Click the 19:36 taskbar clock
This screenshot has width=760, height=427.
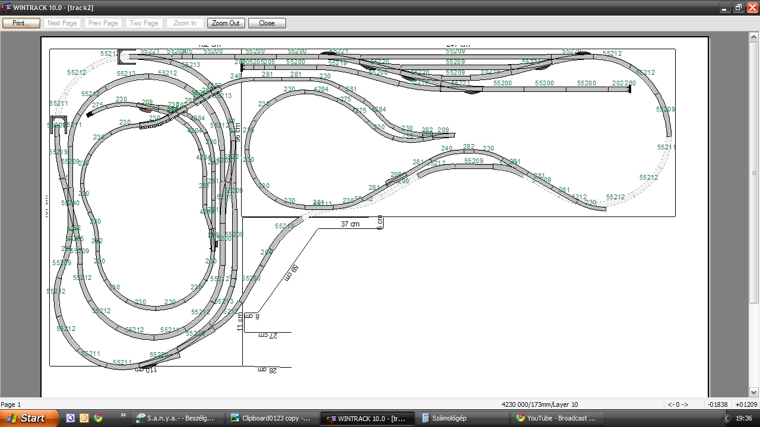pos(743,418)
